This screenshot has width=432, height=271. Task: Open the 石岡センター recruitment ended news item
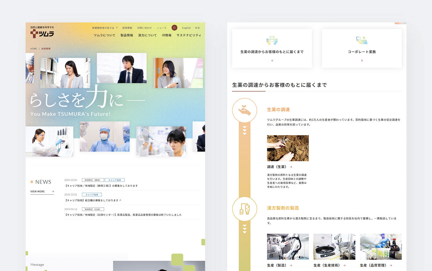point(123,215)
